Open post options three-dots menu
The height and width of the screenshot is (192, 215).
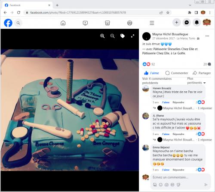click(x=207, y=36)
